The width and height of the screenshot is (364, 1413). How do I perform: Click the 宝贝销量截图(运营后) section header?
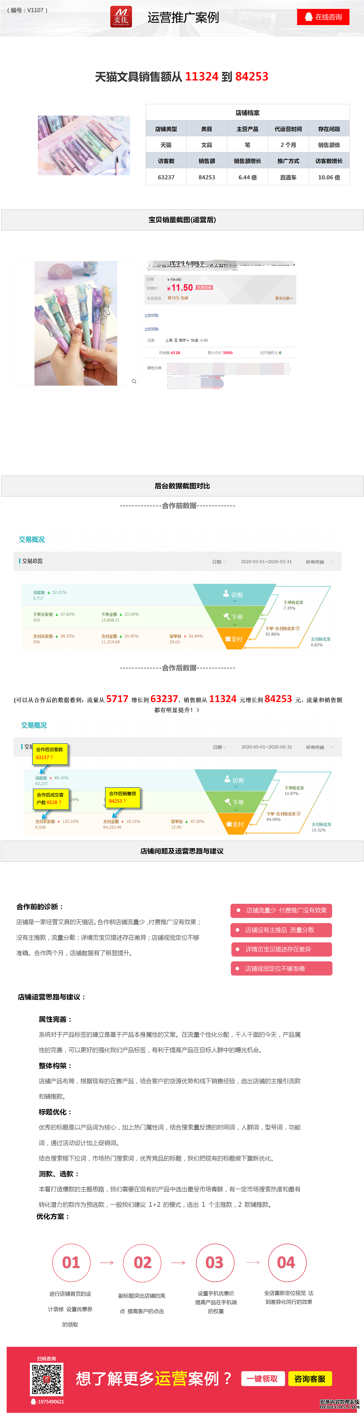point(182,220)
